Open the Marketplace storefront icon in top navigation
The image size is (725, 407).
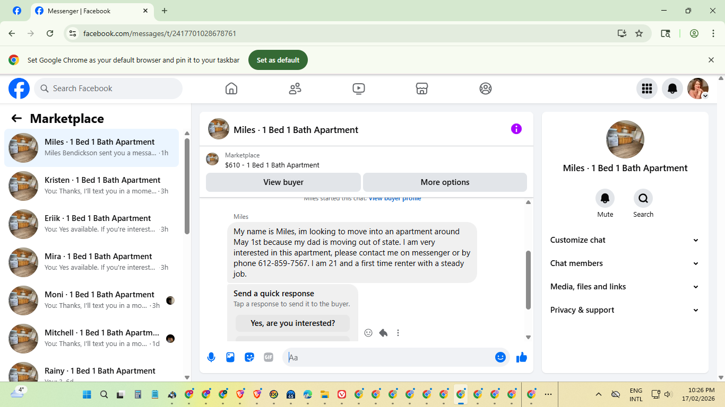[x=422, y=89]
